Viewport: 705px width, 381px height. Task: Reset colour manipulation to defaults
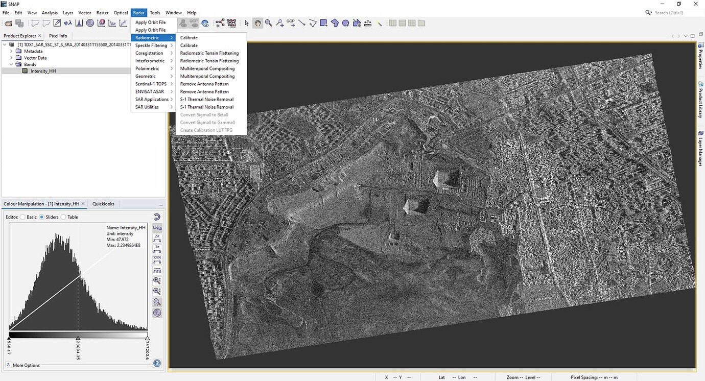(x=157, y=217)
